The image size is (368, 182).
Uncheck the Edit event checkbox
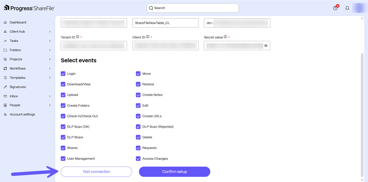point(138,106)
